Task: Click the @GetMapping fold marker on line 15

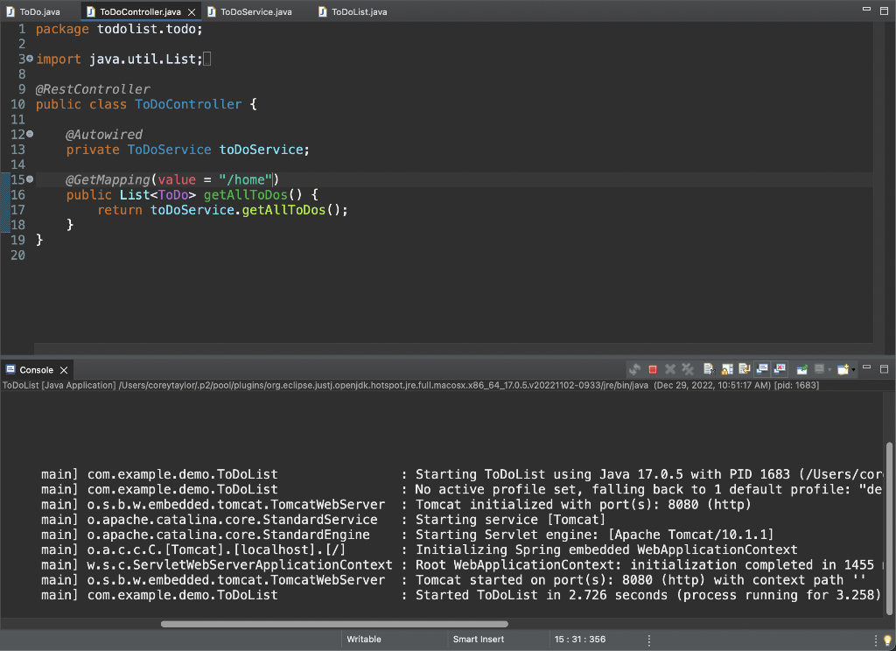Action: click(29, 179)
